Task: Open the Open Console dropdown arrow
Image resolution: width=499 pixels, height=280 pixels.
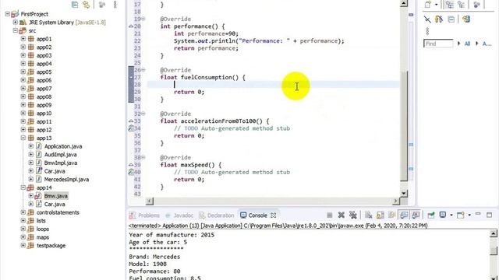Action: 469,215
